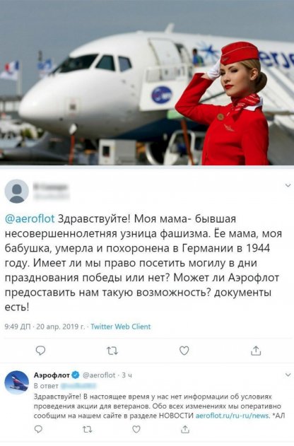The image size is (294, 446).
Task: Click the @aeroflot handle in the reply header
Action: (x=99, y=375)
